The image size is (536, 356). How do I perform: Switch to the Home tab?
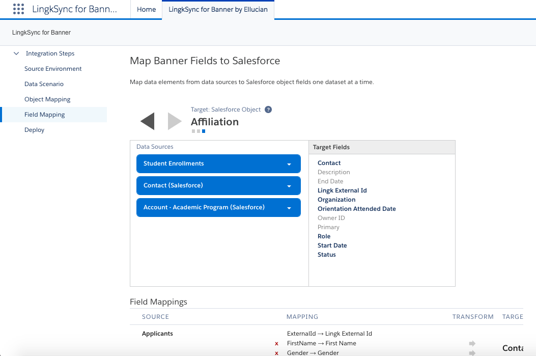(146, 10)
